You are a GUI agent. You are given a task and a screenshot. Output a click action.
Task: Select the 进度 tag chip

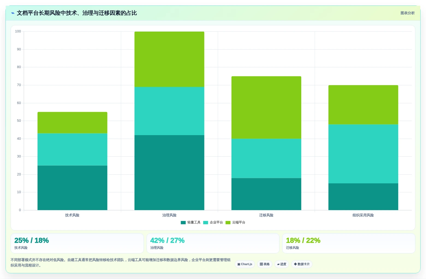tap(282, 264)
